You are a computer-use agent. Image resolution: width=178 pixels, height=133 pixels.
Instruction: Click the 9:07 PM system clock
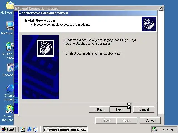(x=167, y=130)
